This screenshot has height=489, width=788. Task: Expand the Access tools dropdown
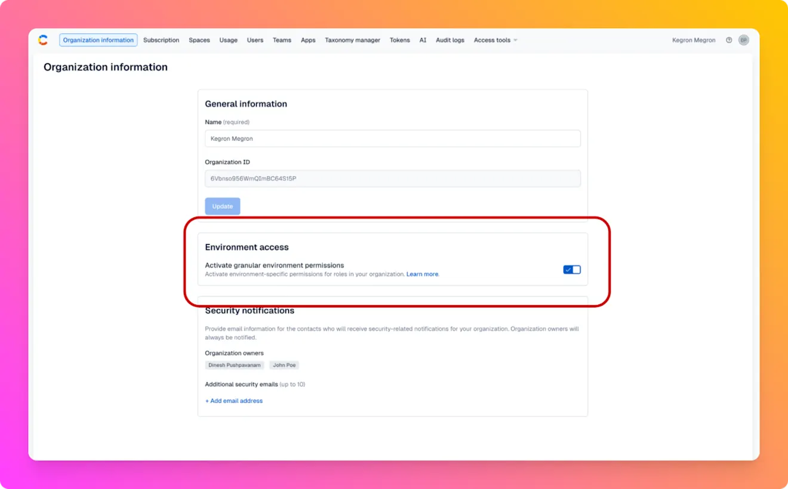[495, 40]
